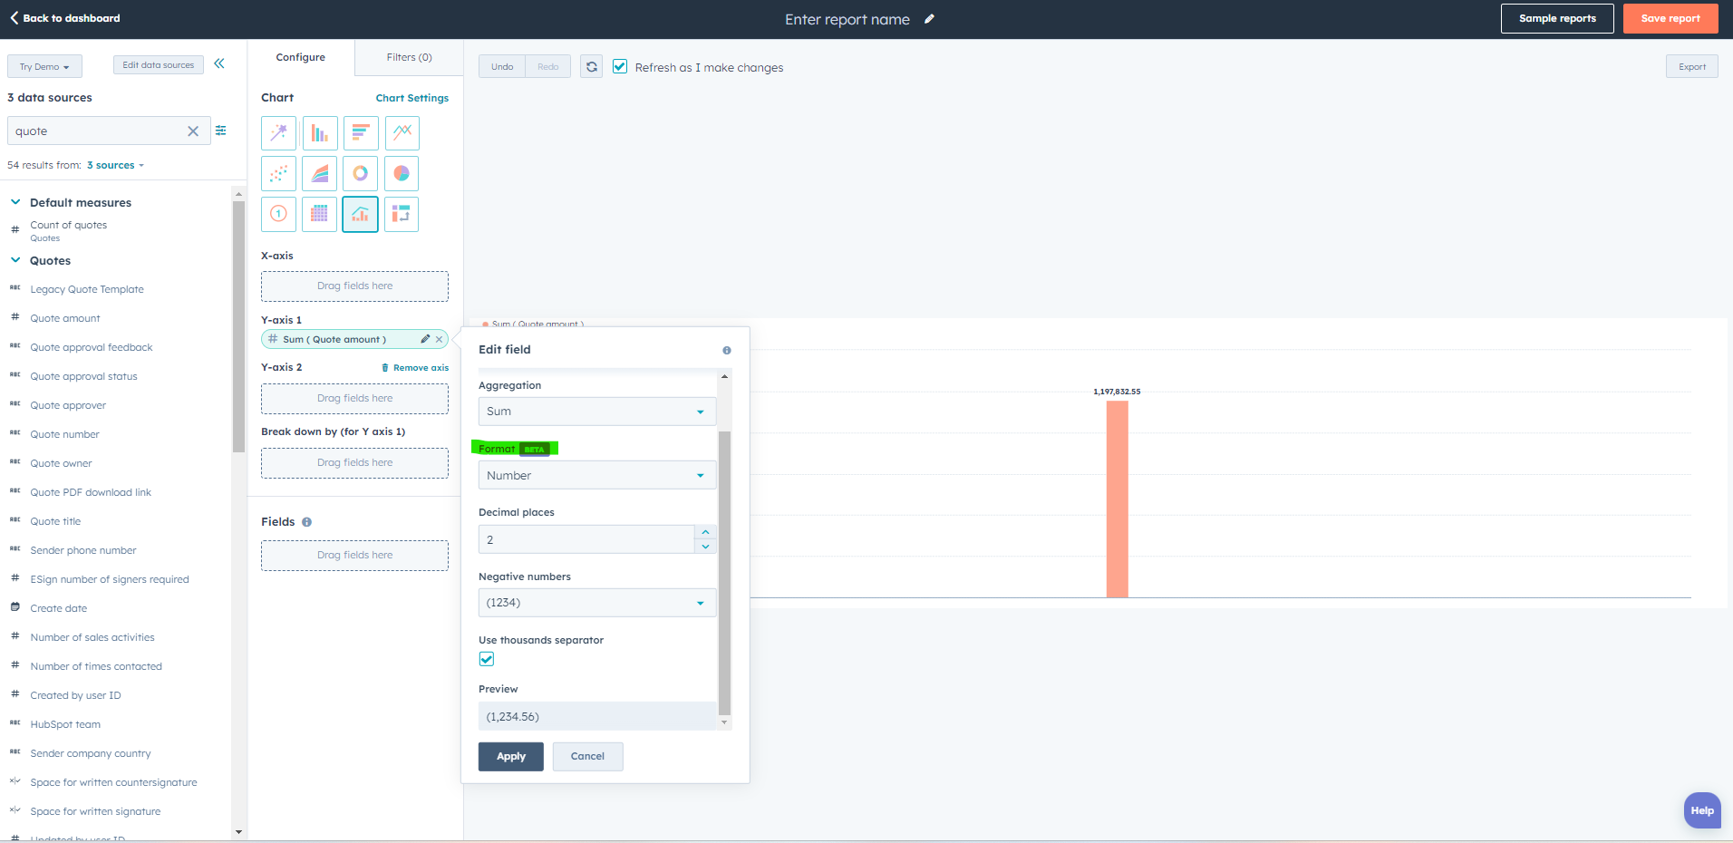Click the Decimal places input field

click(586, 539)
